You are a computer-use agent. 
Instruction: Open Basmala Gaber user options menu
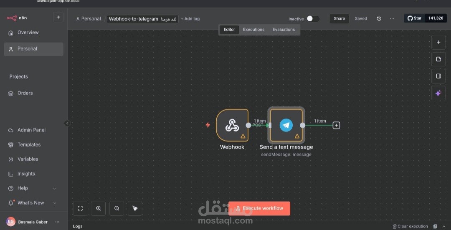pyautogui.click(x=57, y=222)
